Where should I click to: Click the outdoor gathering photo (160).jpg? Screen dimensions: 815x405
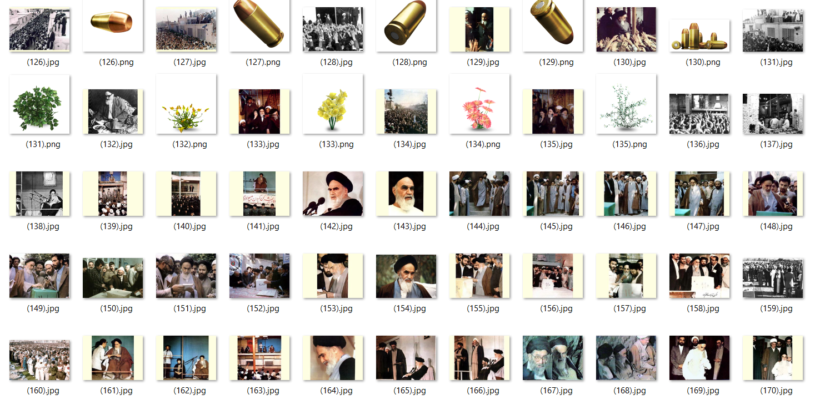(39, 360)
